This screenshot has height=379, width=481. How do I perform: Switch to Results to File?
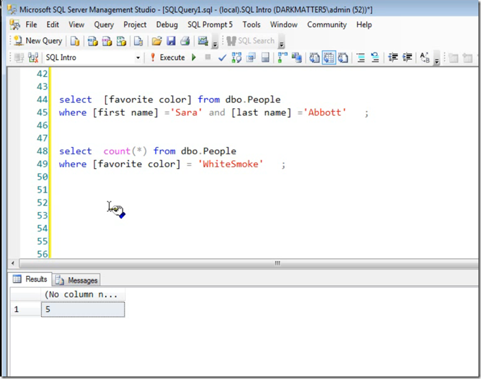click(343, 58)
